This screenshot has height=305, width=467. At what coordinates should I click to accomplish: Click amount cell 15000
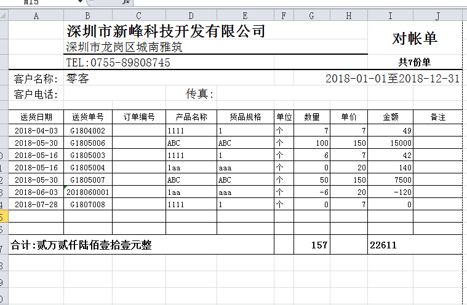(x=391, y=143)
